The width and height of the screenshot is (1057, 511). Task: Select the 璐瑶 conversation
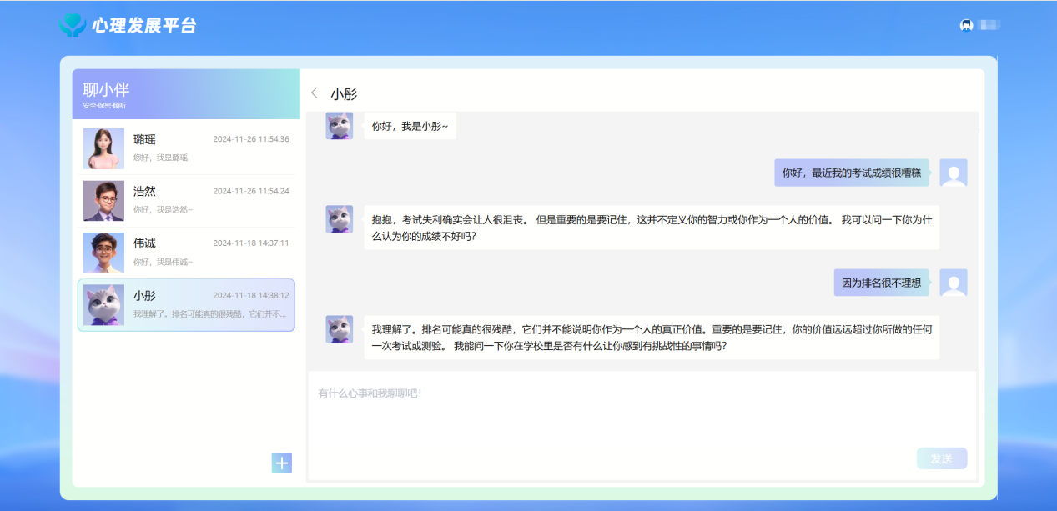(x=192, y=148)
